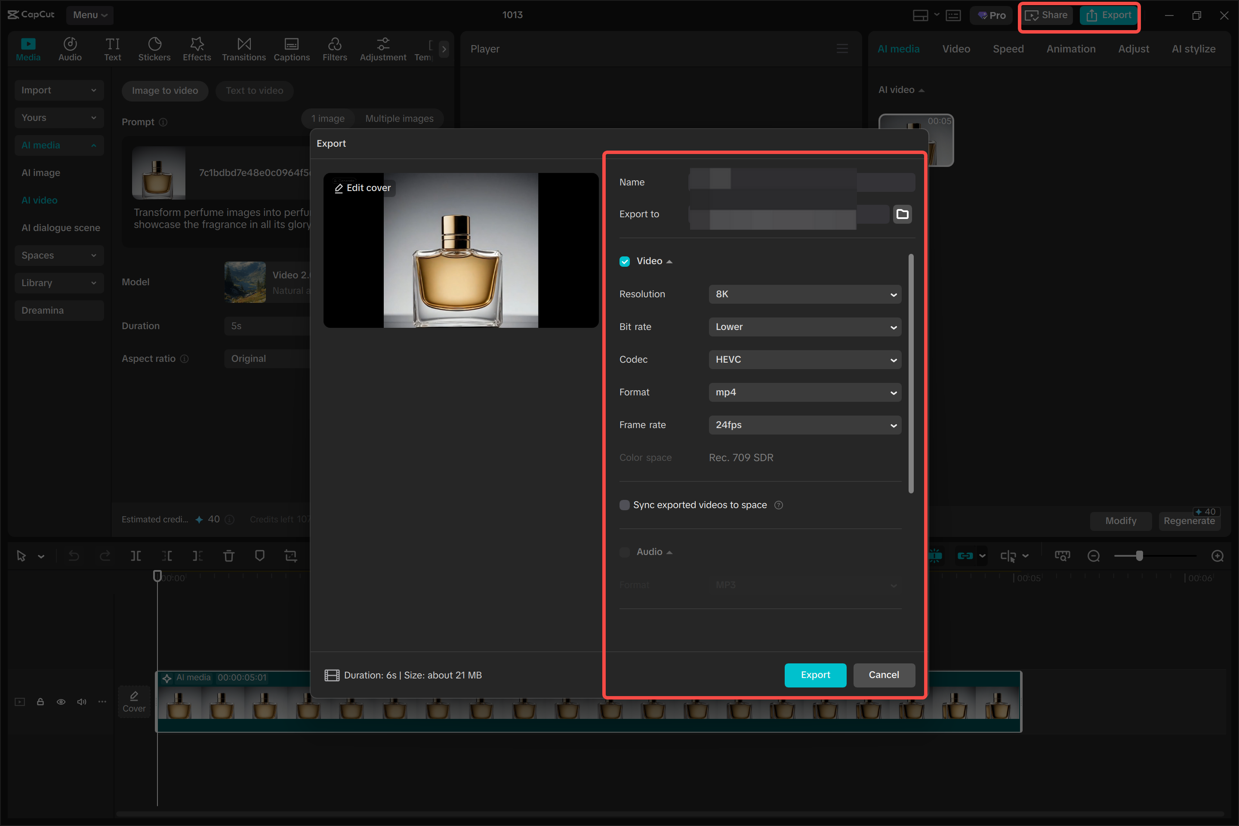The height and width of the screenshot is (826, 1239).
Task: Open the Codec dropdown showing HEVC
Action: [804, 359]
